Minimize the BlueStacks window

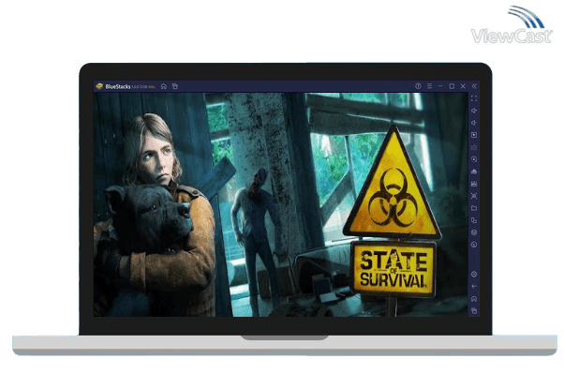pyautogui.click(x=440, y=86)
